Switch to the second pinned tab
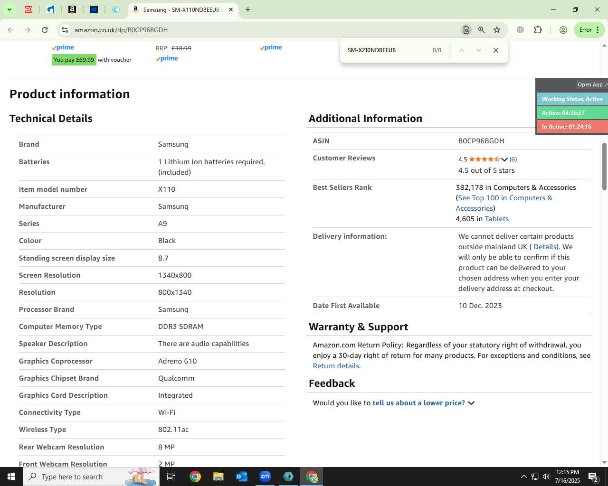The height and width of the screenshot is (486, 608). pyautogui.click(x=50, y=9)
